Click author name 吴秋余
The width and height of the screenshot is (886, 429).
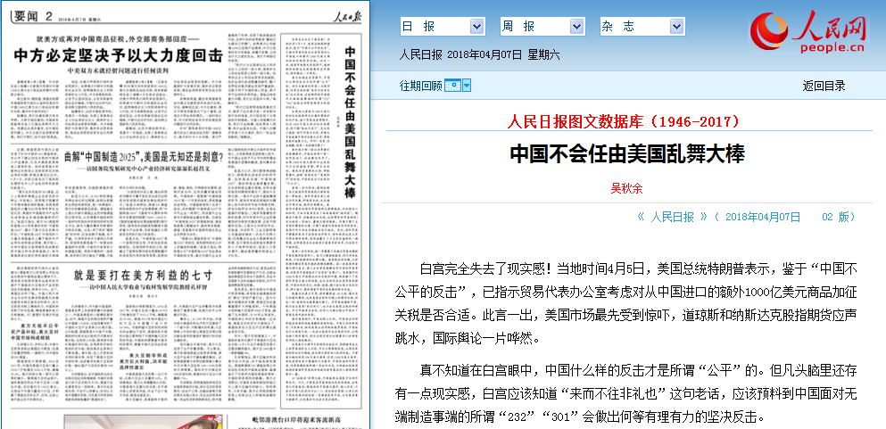point(625,187)
